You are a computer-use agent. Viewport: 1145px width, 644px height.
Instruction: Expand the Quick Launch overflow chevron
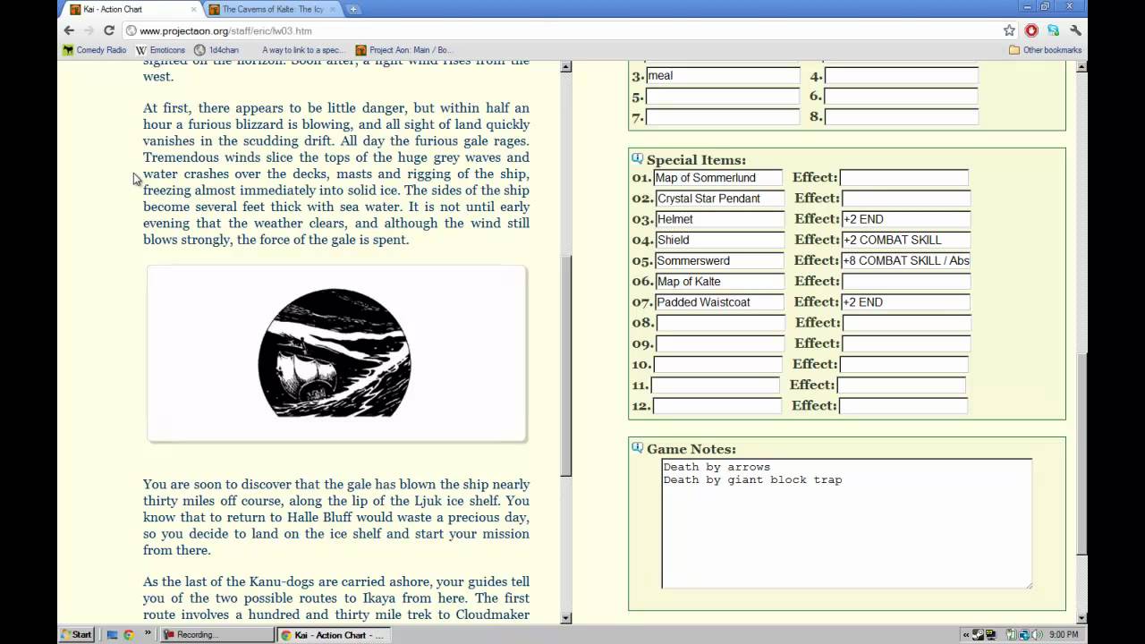pos(148,634)
